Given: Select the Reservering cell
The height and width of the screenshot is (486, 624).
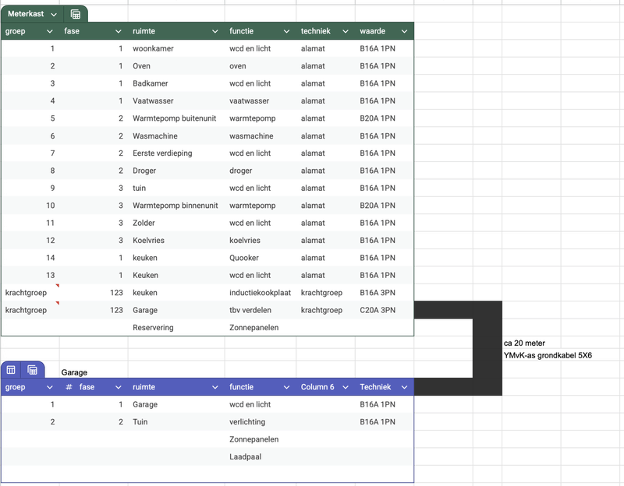Looking at the screenshot, I should tap(153, 328).
